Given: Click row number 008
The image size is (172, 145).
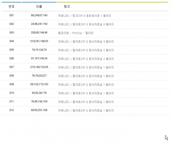Looking at the screenshot, I should click(12, 76).
